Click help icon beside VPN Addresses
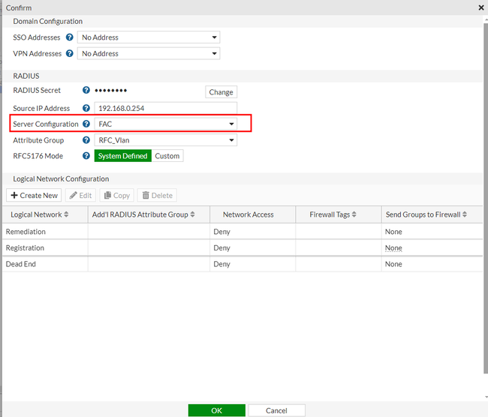The height and width of the screenshot is (417, 488). click(70, 53)
